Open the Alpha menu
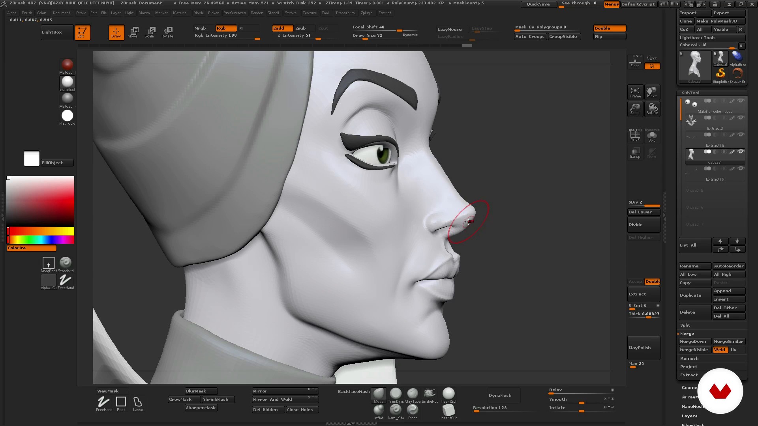The height and width of the screenshot is (426, 758). click(x=12, y=13)
